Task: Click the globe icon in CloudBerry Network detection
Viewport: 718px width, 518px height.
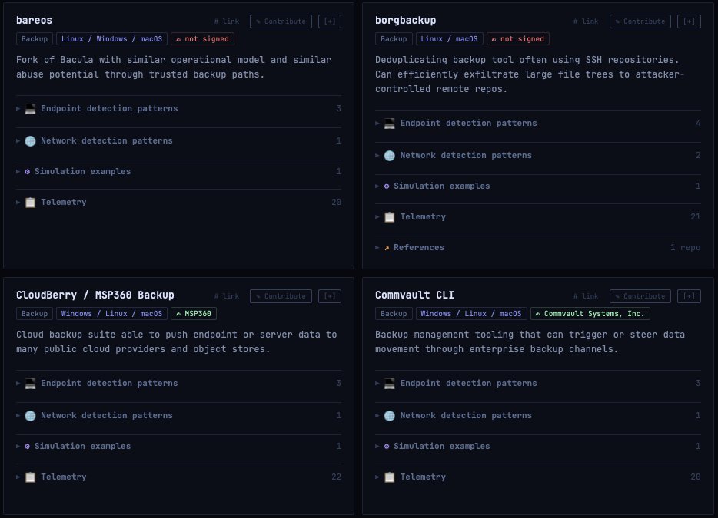Action: (x=30, y=416)
